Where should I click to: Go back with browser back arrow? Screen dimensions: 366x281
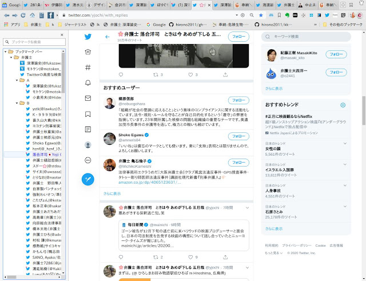pos(6,15)
